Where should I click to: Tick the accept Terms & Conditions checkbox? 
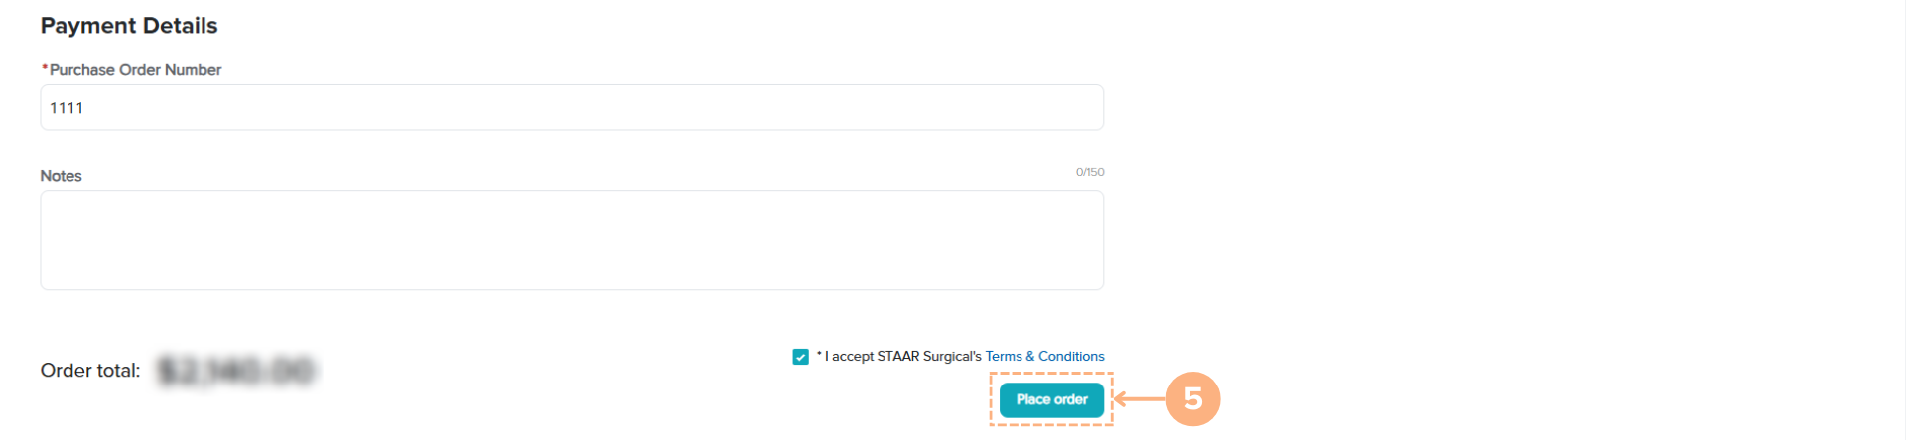[x=801, y=357]
